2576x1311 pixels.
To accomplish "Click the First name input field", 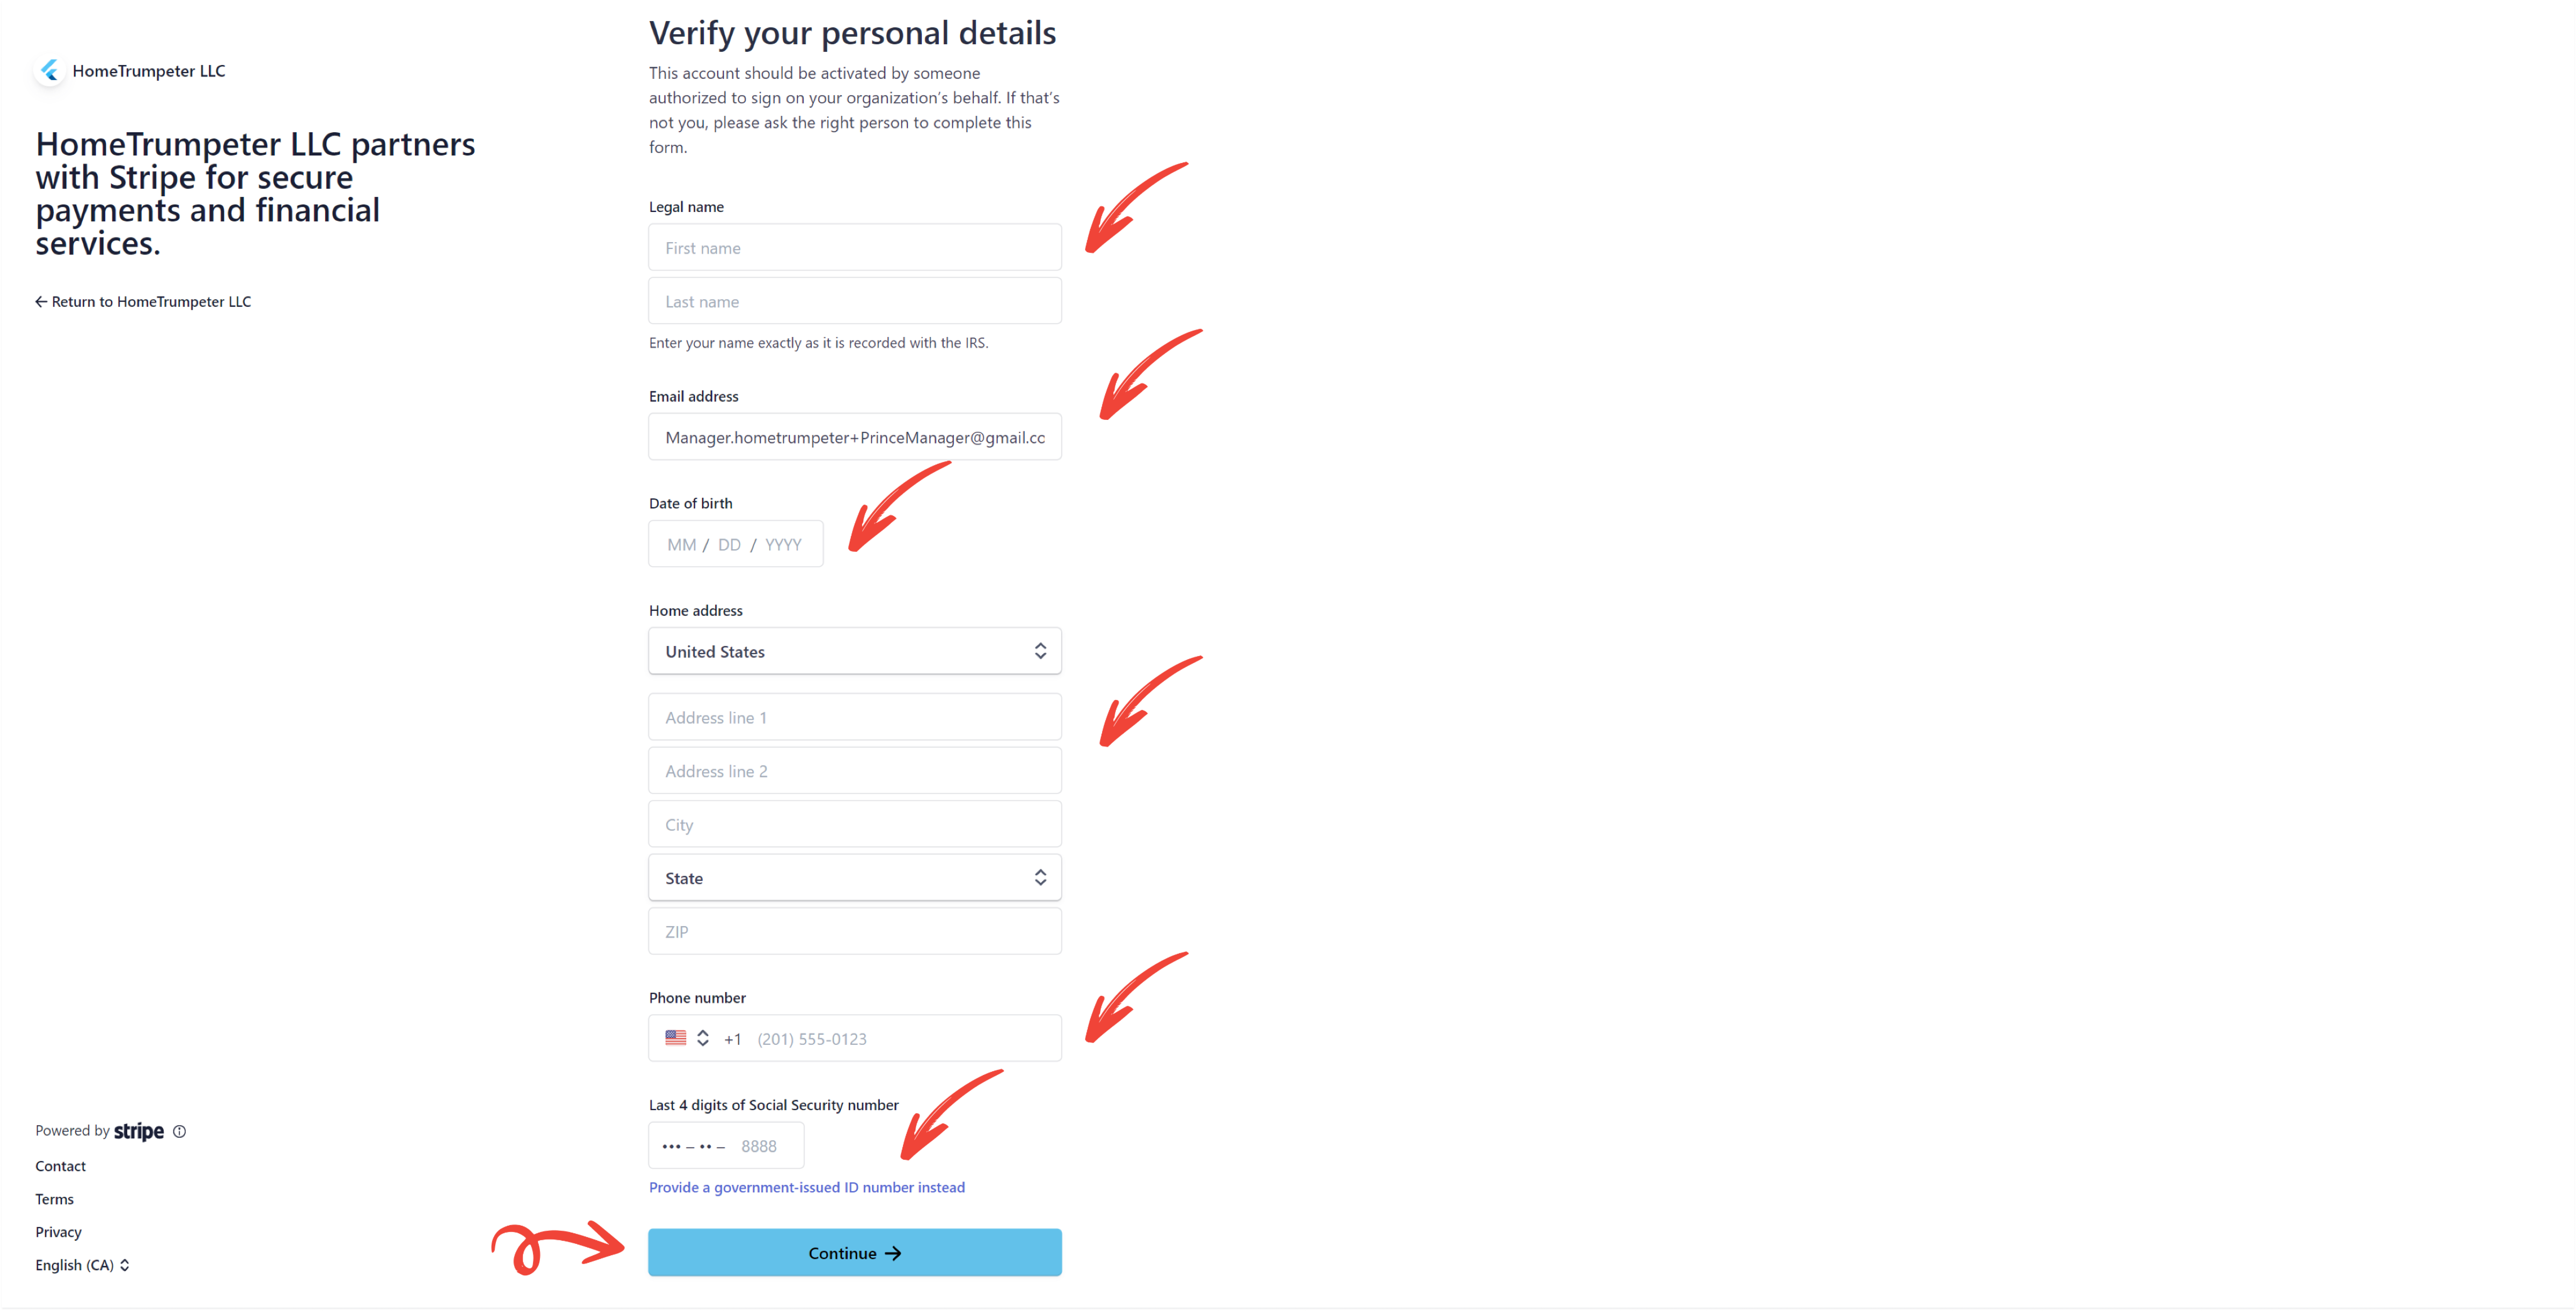I will [854, 247].
